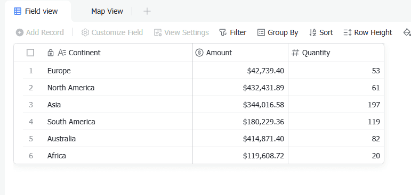The width and height of the screenshot is (411, 195).
Task: Click the Customize Field gear icon
Action: [x=85, y=32]
